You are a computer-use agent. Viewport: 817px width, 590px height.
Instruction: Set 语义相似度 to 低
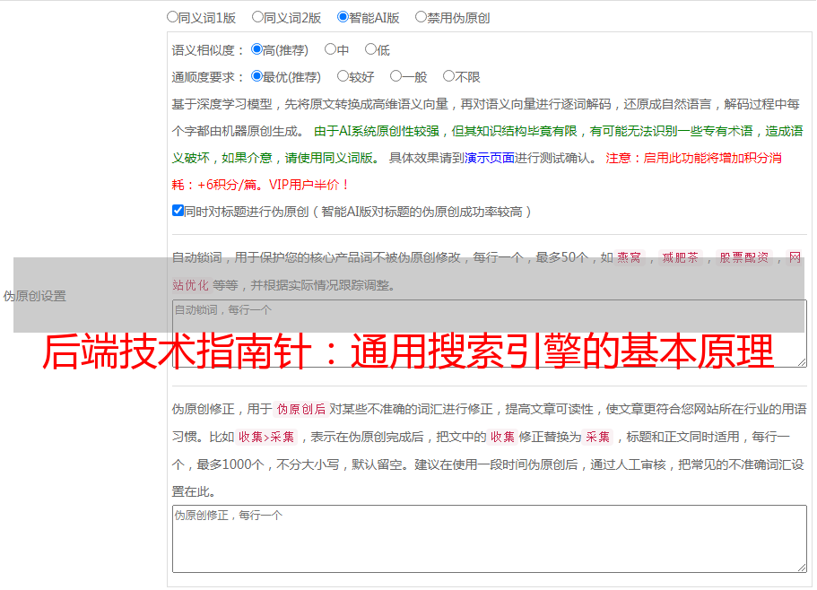[370, 49]
